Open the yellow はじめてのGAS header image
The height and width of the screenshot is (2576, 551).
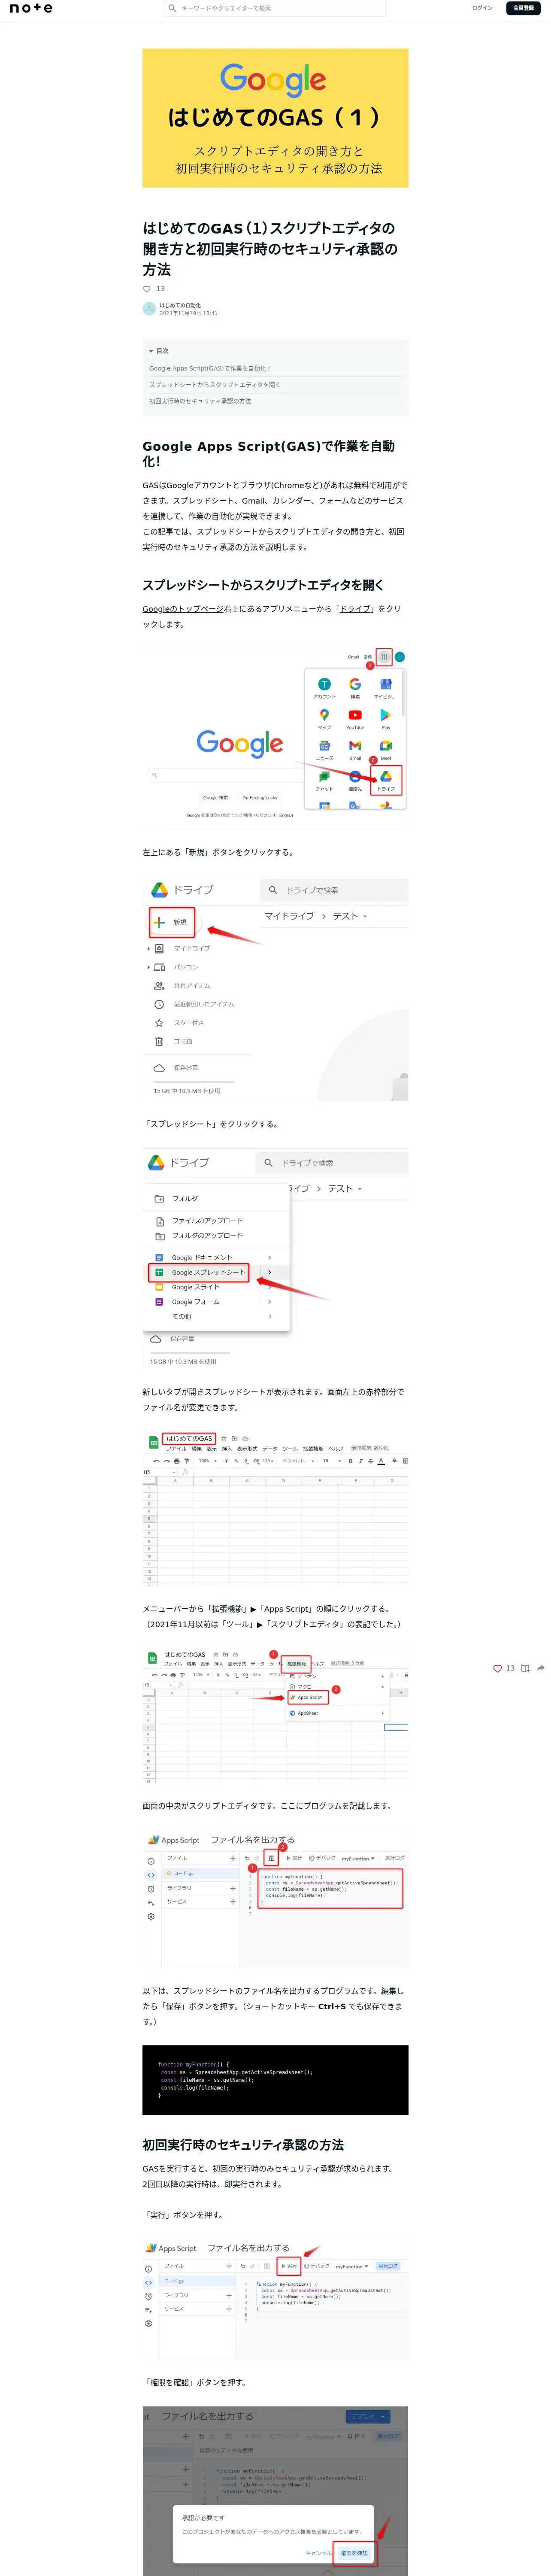[x=275, y=118]
